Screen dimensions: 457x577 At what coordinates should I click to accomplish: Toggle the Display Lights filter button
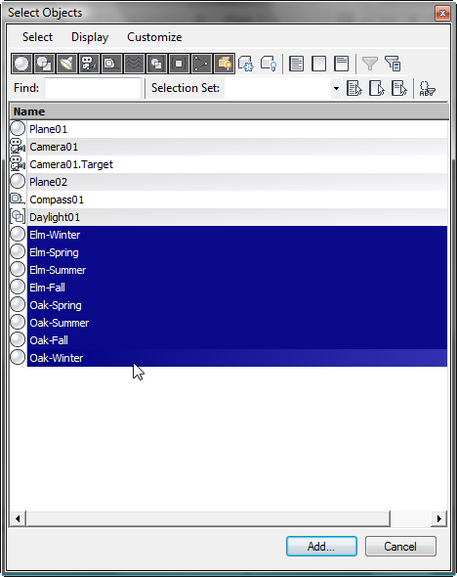click(x=66, y=64)
